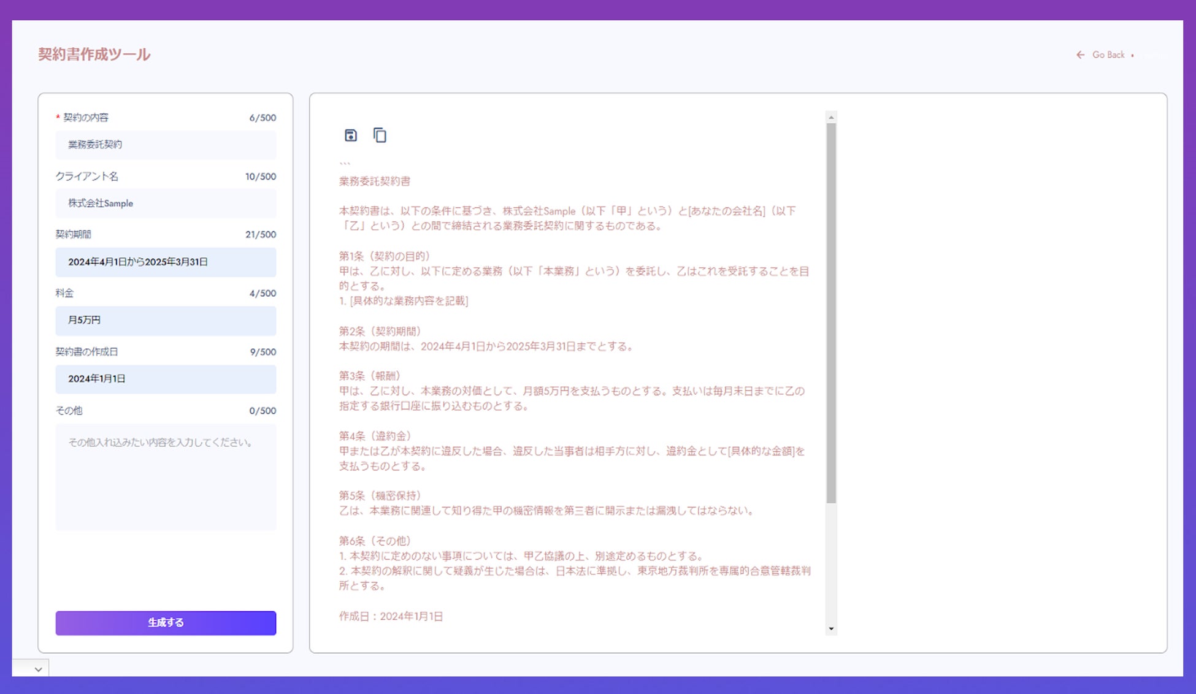Click the 契約期間 input field
This screenshot has height=694, width=1196.
(166, 262)
